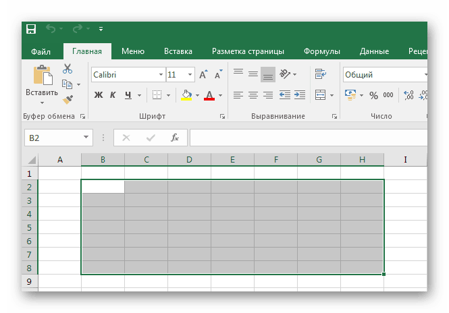Screen dimensions: 449x313
Task: Open the font size 11 dropdown
Action: point(190,75)
